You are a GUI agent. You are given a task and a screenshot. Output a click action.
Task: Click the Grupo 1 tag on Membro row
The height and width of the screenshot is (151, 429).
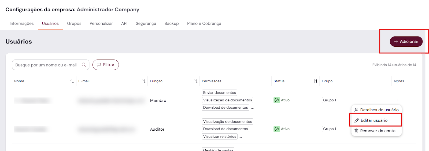click(330, 100)
